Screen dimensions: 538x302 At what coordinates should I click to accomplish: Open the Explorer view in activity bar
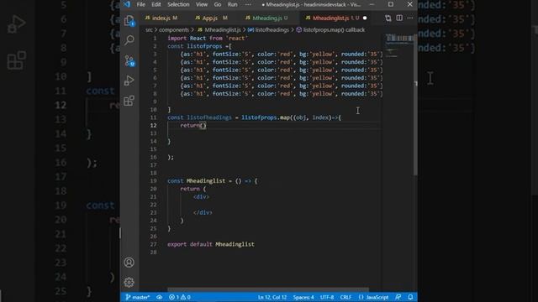tap(129, 20)
